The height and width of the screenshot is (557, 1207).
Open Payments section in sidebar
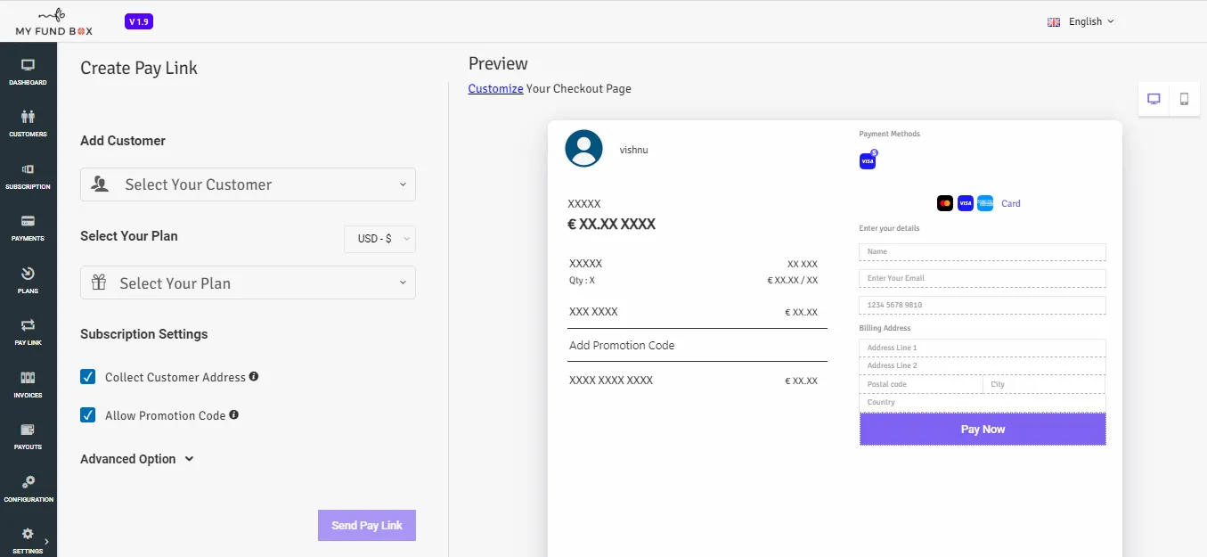point(28,227)
